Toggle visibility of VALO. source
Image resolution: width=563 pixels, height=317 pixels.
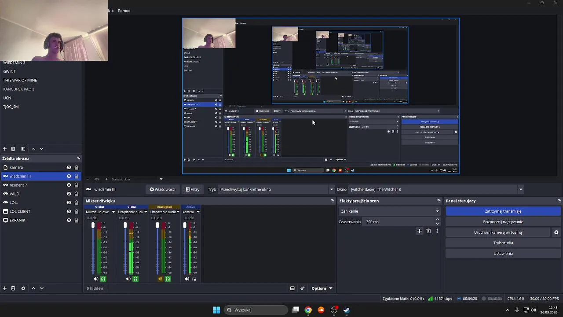pyautogui.click(x=69, y=194)
